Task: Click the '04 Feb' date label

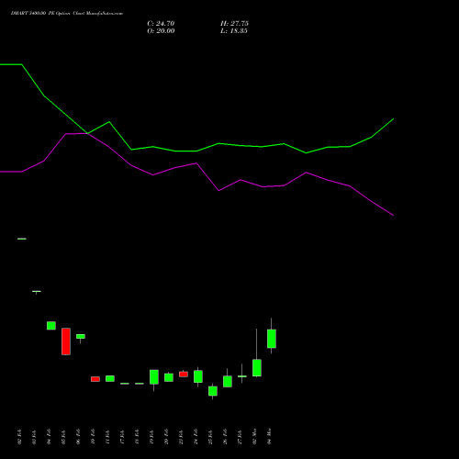Action: [x=50, y=437]
